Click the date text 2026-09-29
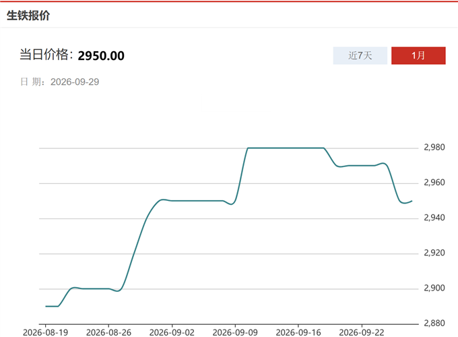The width and height of the screenshot is (458, 337). (x=75, y=82)
